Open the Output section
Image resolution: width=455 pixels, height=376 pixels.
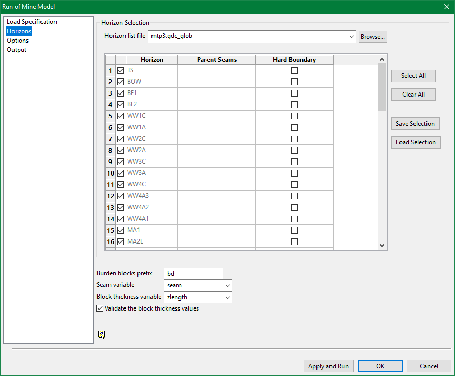click(x=17, y=50)
